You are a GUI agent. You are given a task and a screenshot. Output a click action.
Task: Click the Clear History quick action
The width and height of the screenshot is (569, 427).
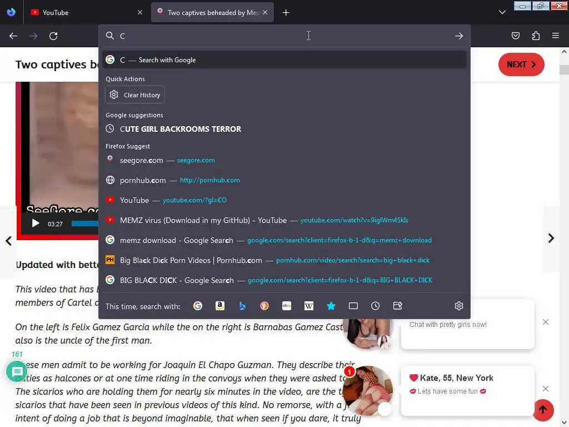135,95
